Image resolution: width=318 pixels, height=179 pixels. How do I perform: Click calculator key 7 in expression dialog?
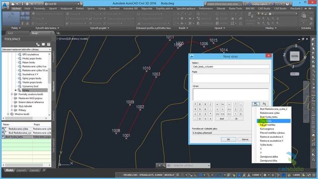[195, 104]
